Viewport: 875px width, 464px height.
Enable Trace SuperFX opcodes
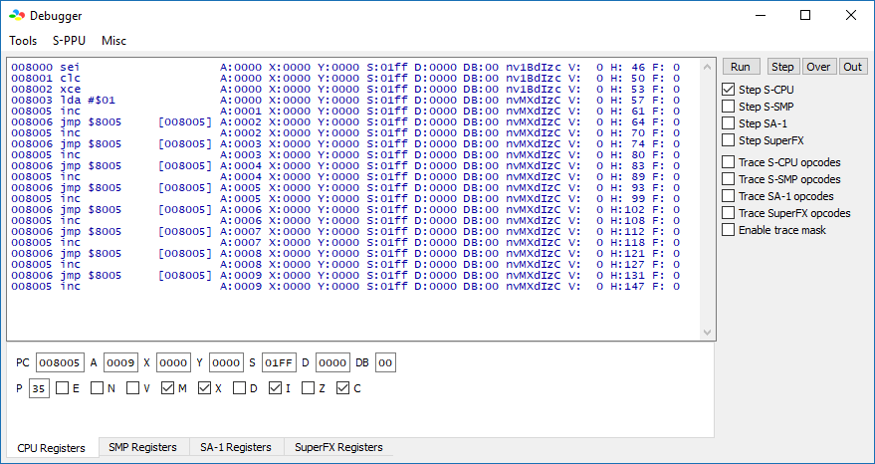pyautogui.click(x=729, y=213)
